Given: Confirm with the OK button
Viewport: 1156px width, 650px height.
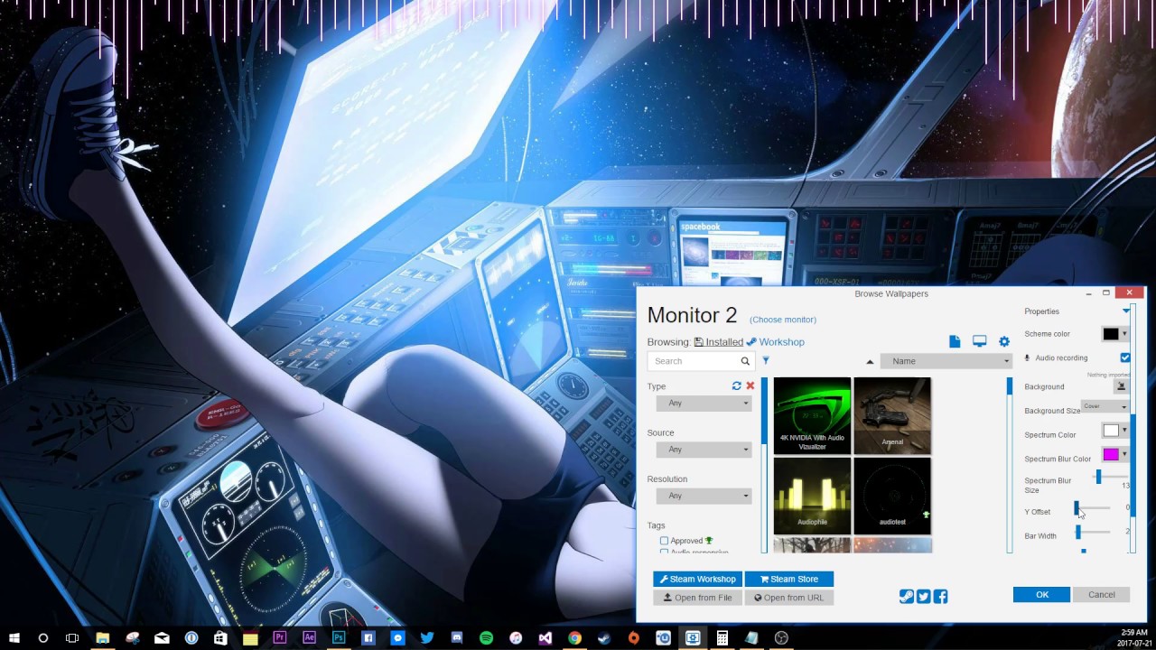Looking at the screenshot, I should (x=1041, y=595).
